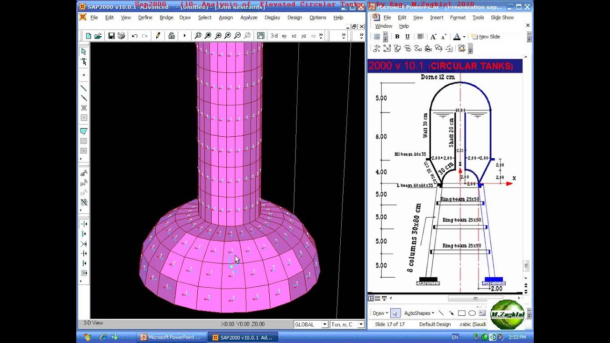Viewport: 610px width, 343px height.
Task: Click the Select All sidebar icon
Action: pyautogui.click(x=84, y=174)
